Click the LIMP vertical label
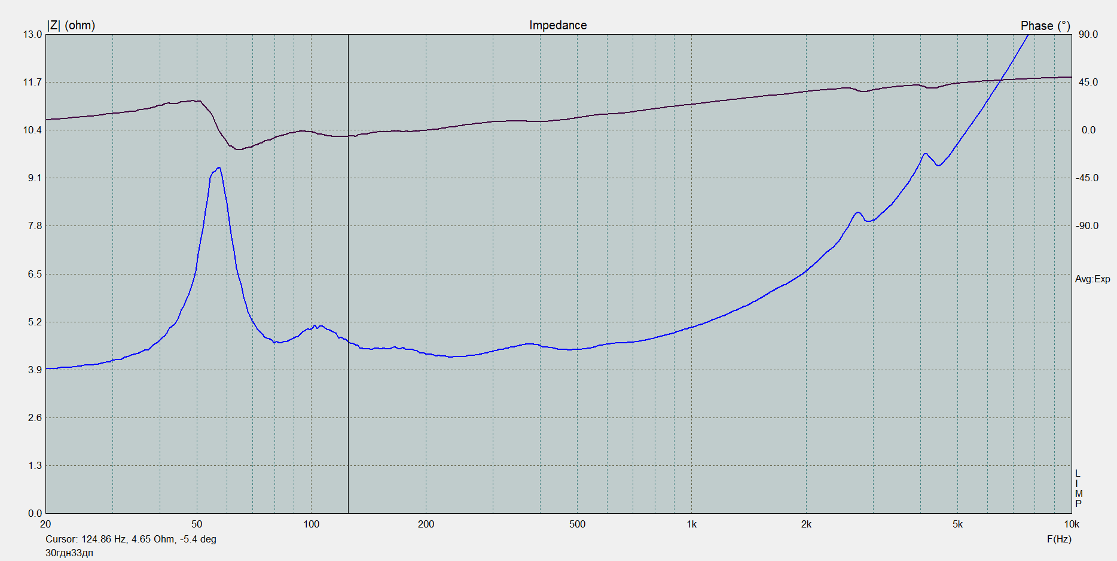Image resolution: width=1117 pixels, height=561 pixels. tap(1078, 489)
